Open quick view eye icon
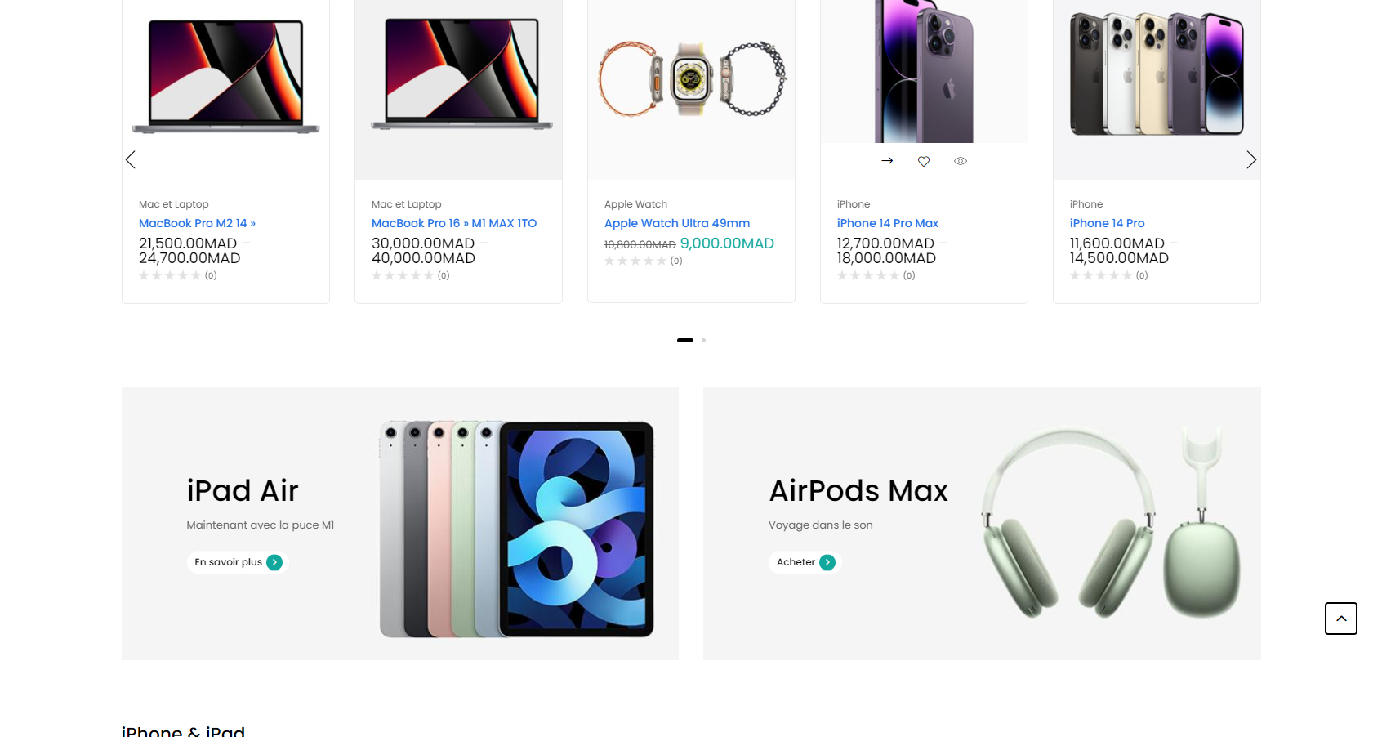This screenshot has height=737, width=1382. tap(961, 161)
